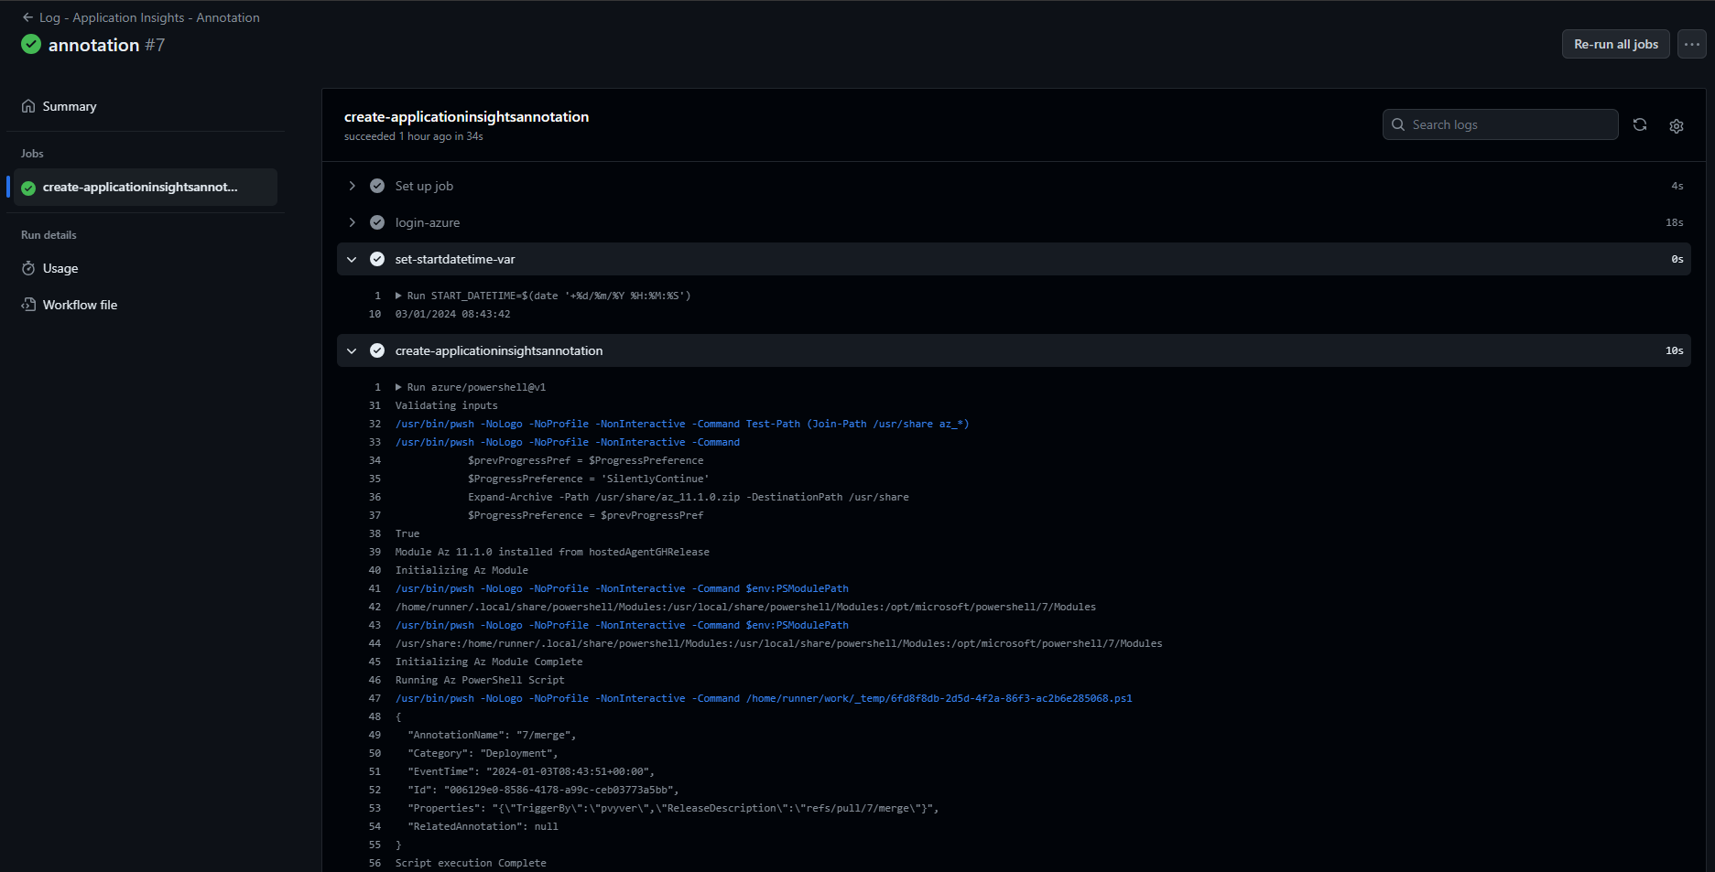This screenshot has height=872, width=1715.
Task: Open the Workflow file page
Action: click(x=80, y=305)
